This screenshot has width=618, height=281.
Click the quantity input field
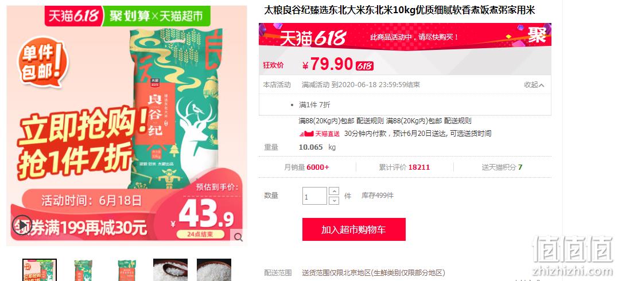click(x=314, y=196)
